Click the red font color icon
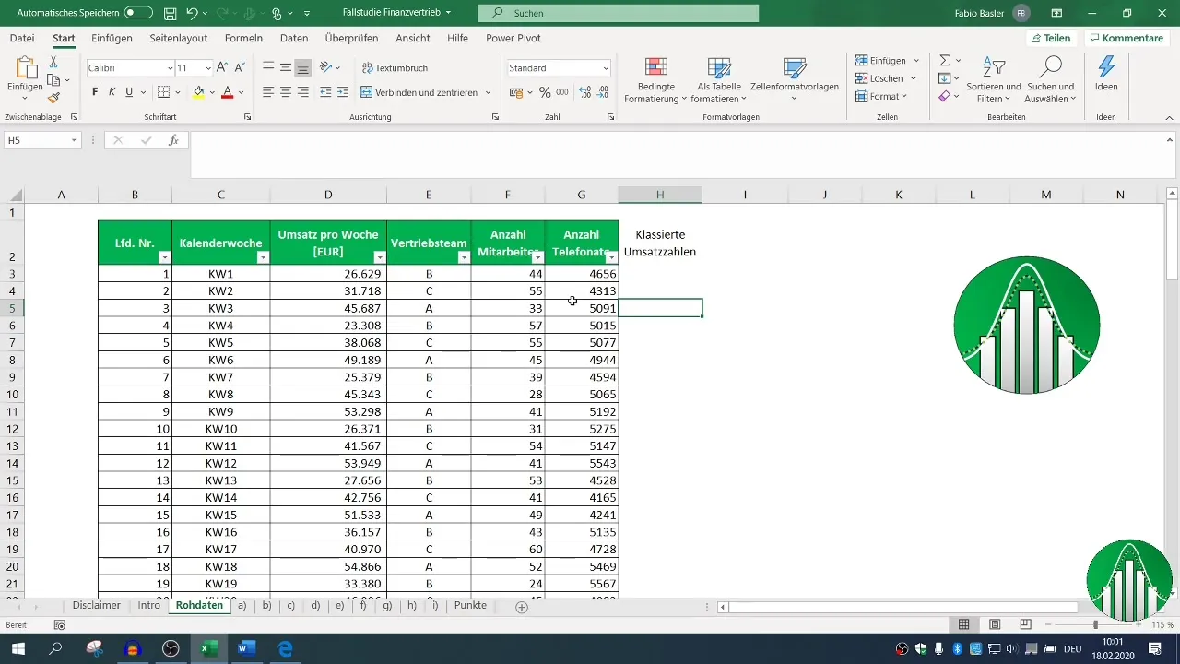Screen dimensions: 1180x664 coord(227,92)
